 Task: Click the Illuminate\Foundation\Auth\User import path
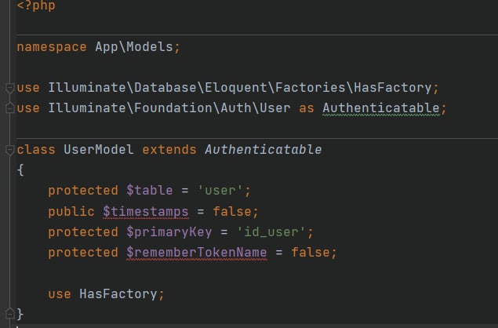coord(169,108)
